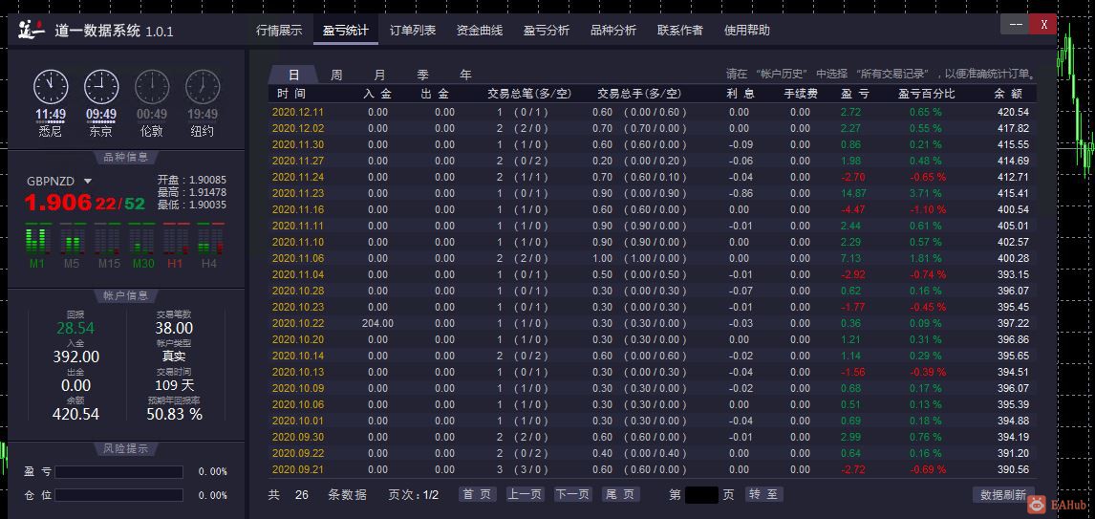Image resolution: width=1095 pixels, height=519 pixels.
Task: Select the M15 timeframe signal meter
Action: point(109,246)
